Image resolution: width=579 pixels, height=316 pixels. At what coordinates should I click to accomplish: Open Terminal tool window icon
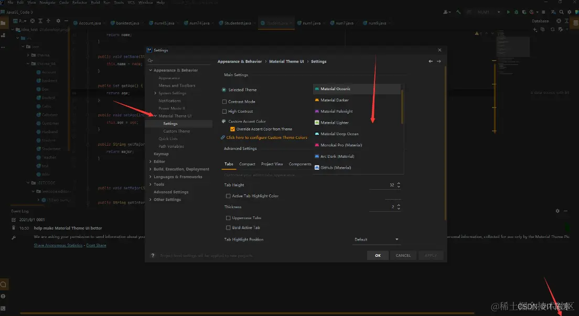(x=3, y=309)
